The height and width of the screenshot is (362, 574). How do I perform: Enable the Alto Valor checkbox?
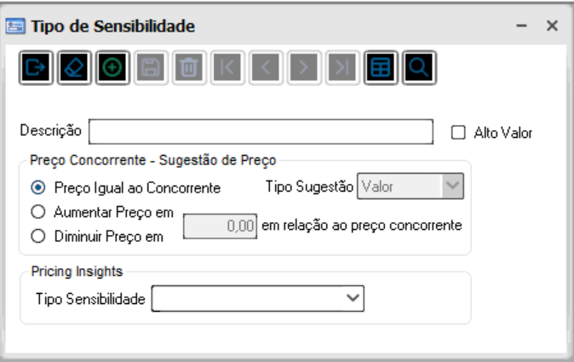pyautogui.click(x=458, y=132)
